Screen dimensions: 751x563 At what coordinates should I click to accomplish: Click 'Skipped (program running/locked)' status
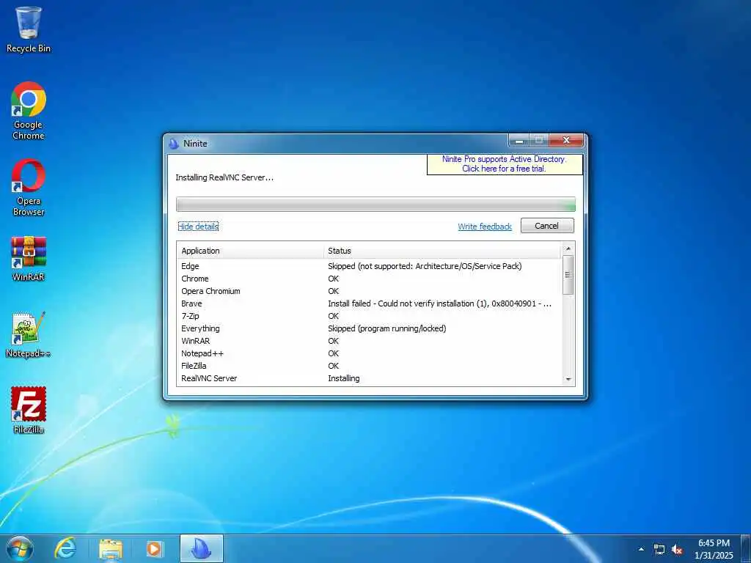click(387, 328)
